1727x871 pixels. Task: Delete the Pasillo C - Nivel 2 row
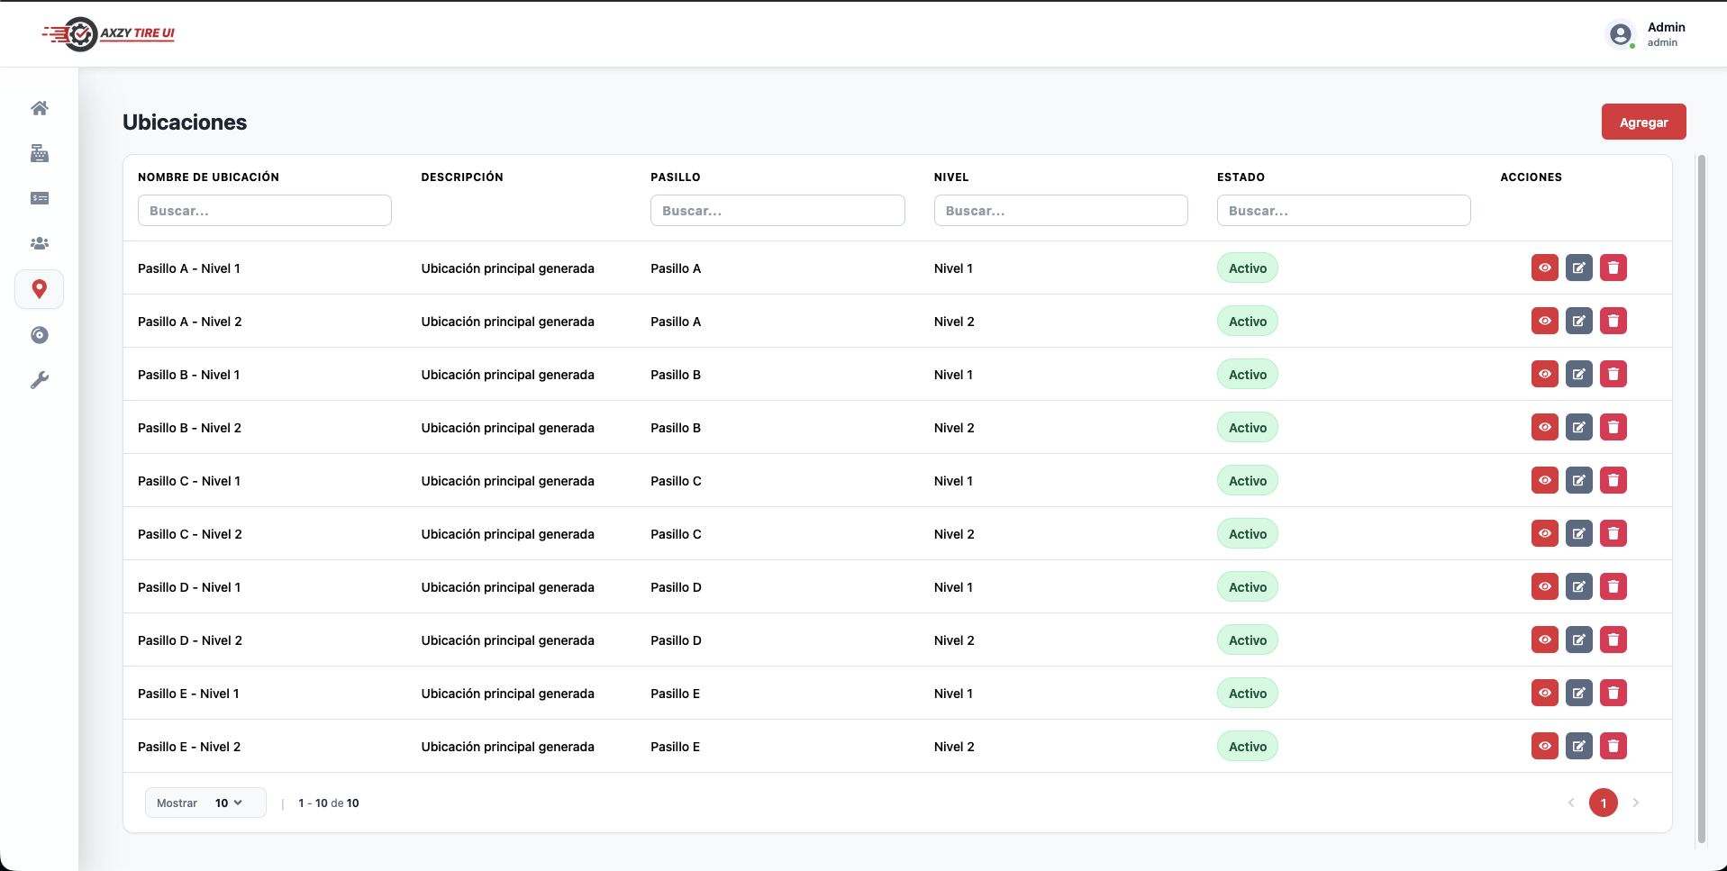pyautogui.click(x=1613, y=533)
